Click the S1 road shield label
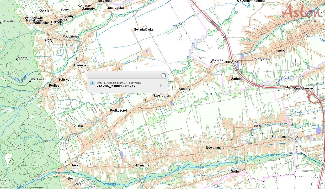This screenshot has width=325, height=189. pyautogui.click(x=288, y=86)
